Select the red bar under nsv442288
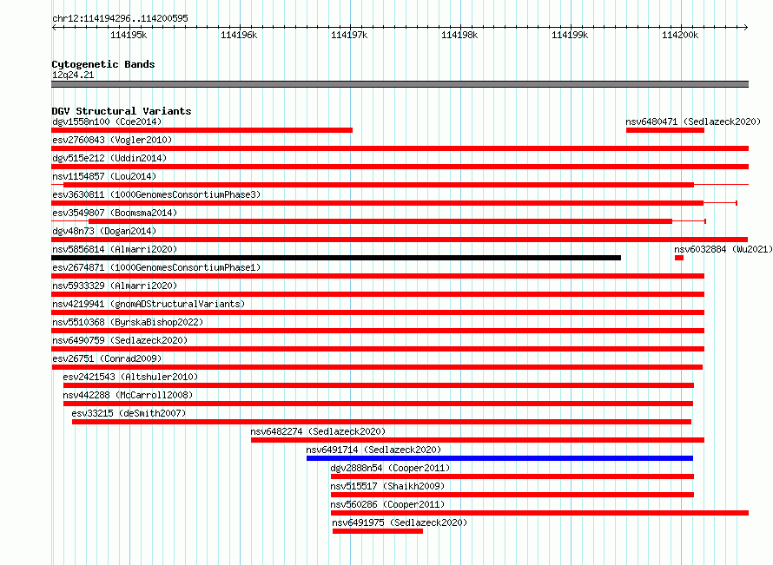This screenshot has height=565, width=773. tap(378, 404)
